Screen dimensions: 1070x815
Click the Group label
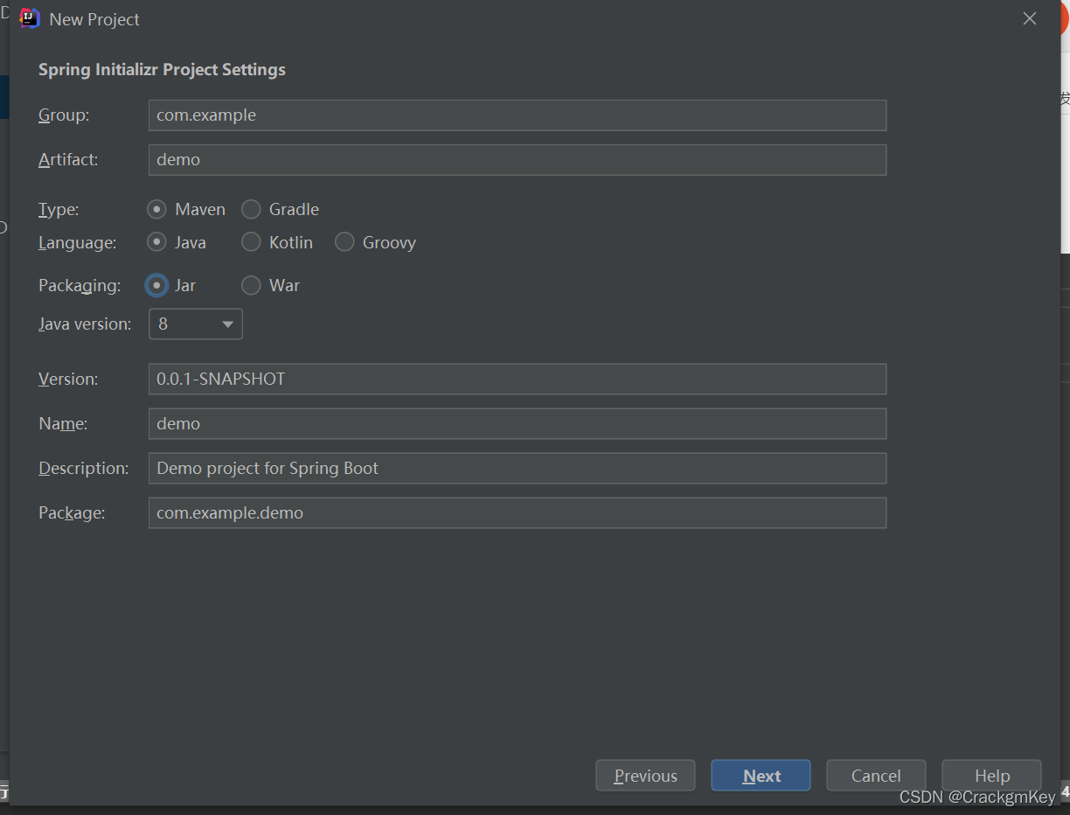click(64, 115)
